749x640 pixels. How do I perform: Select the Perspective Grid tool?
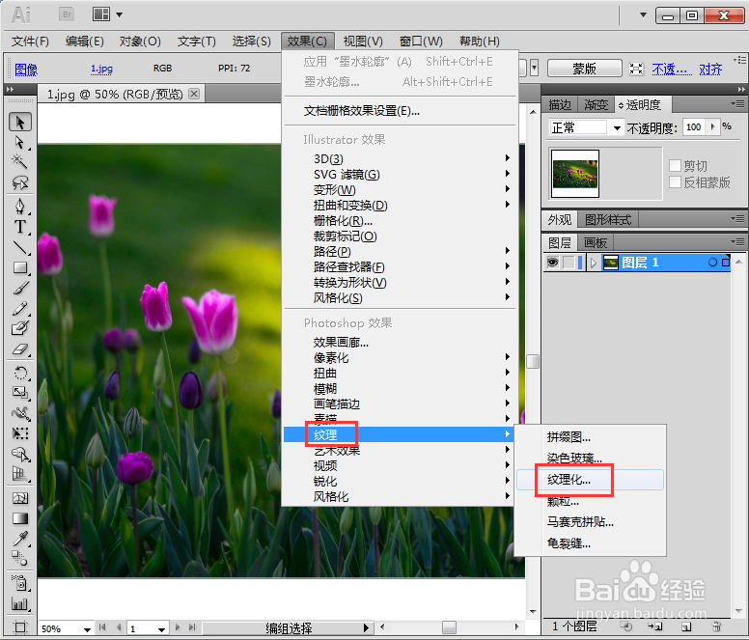pos(20,474)
